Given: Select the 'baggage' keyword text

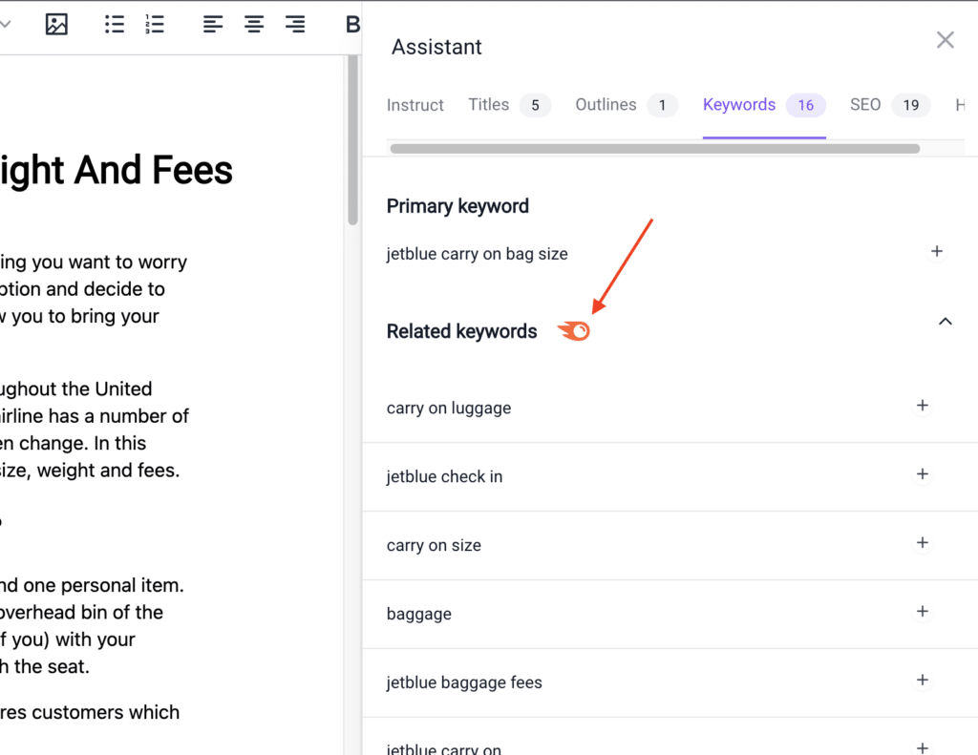Looking at the screenshot, I should coord(419,614).
